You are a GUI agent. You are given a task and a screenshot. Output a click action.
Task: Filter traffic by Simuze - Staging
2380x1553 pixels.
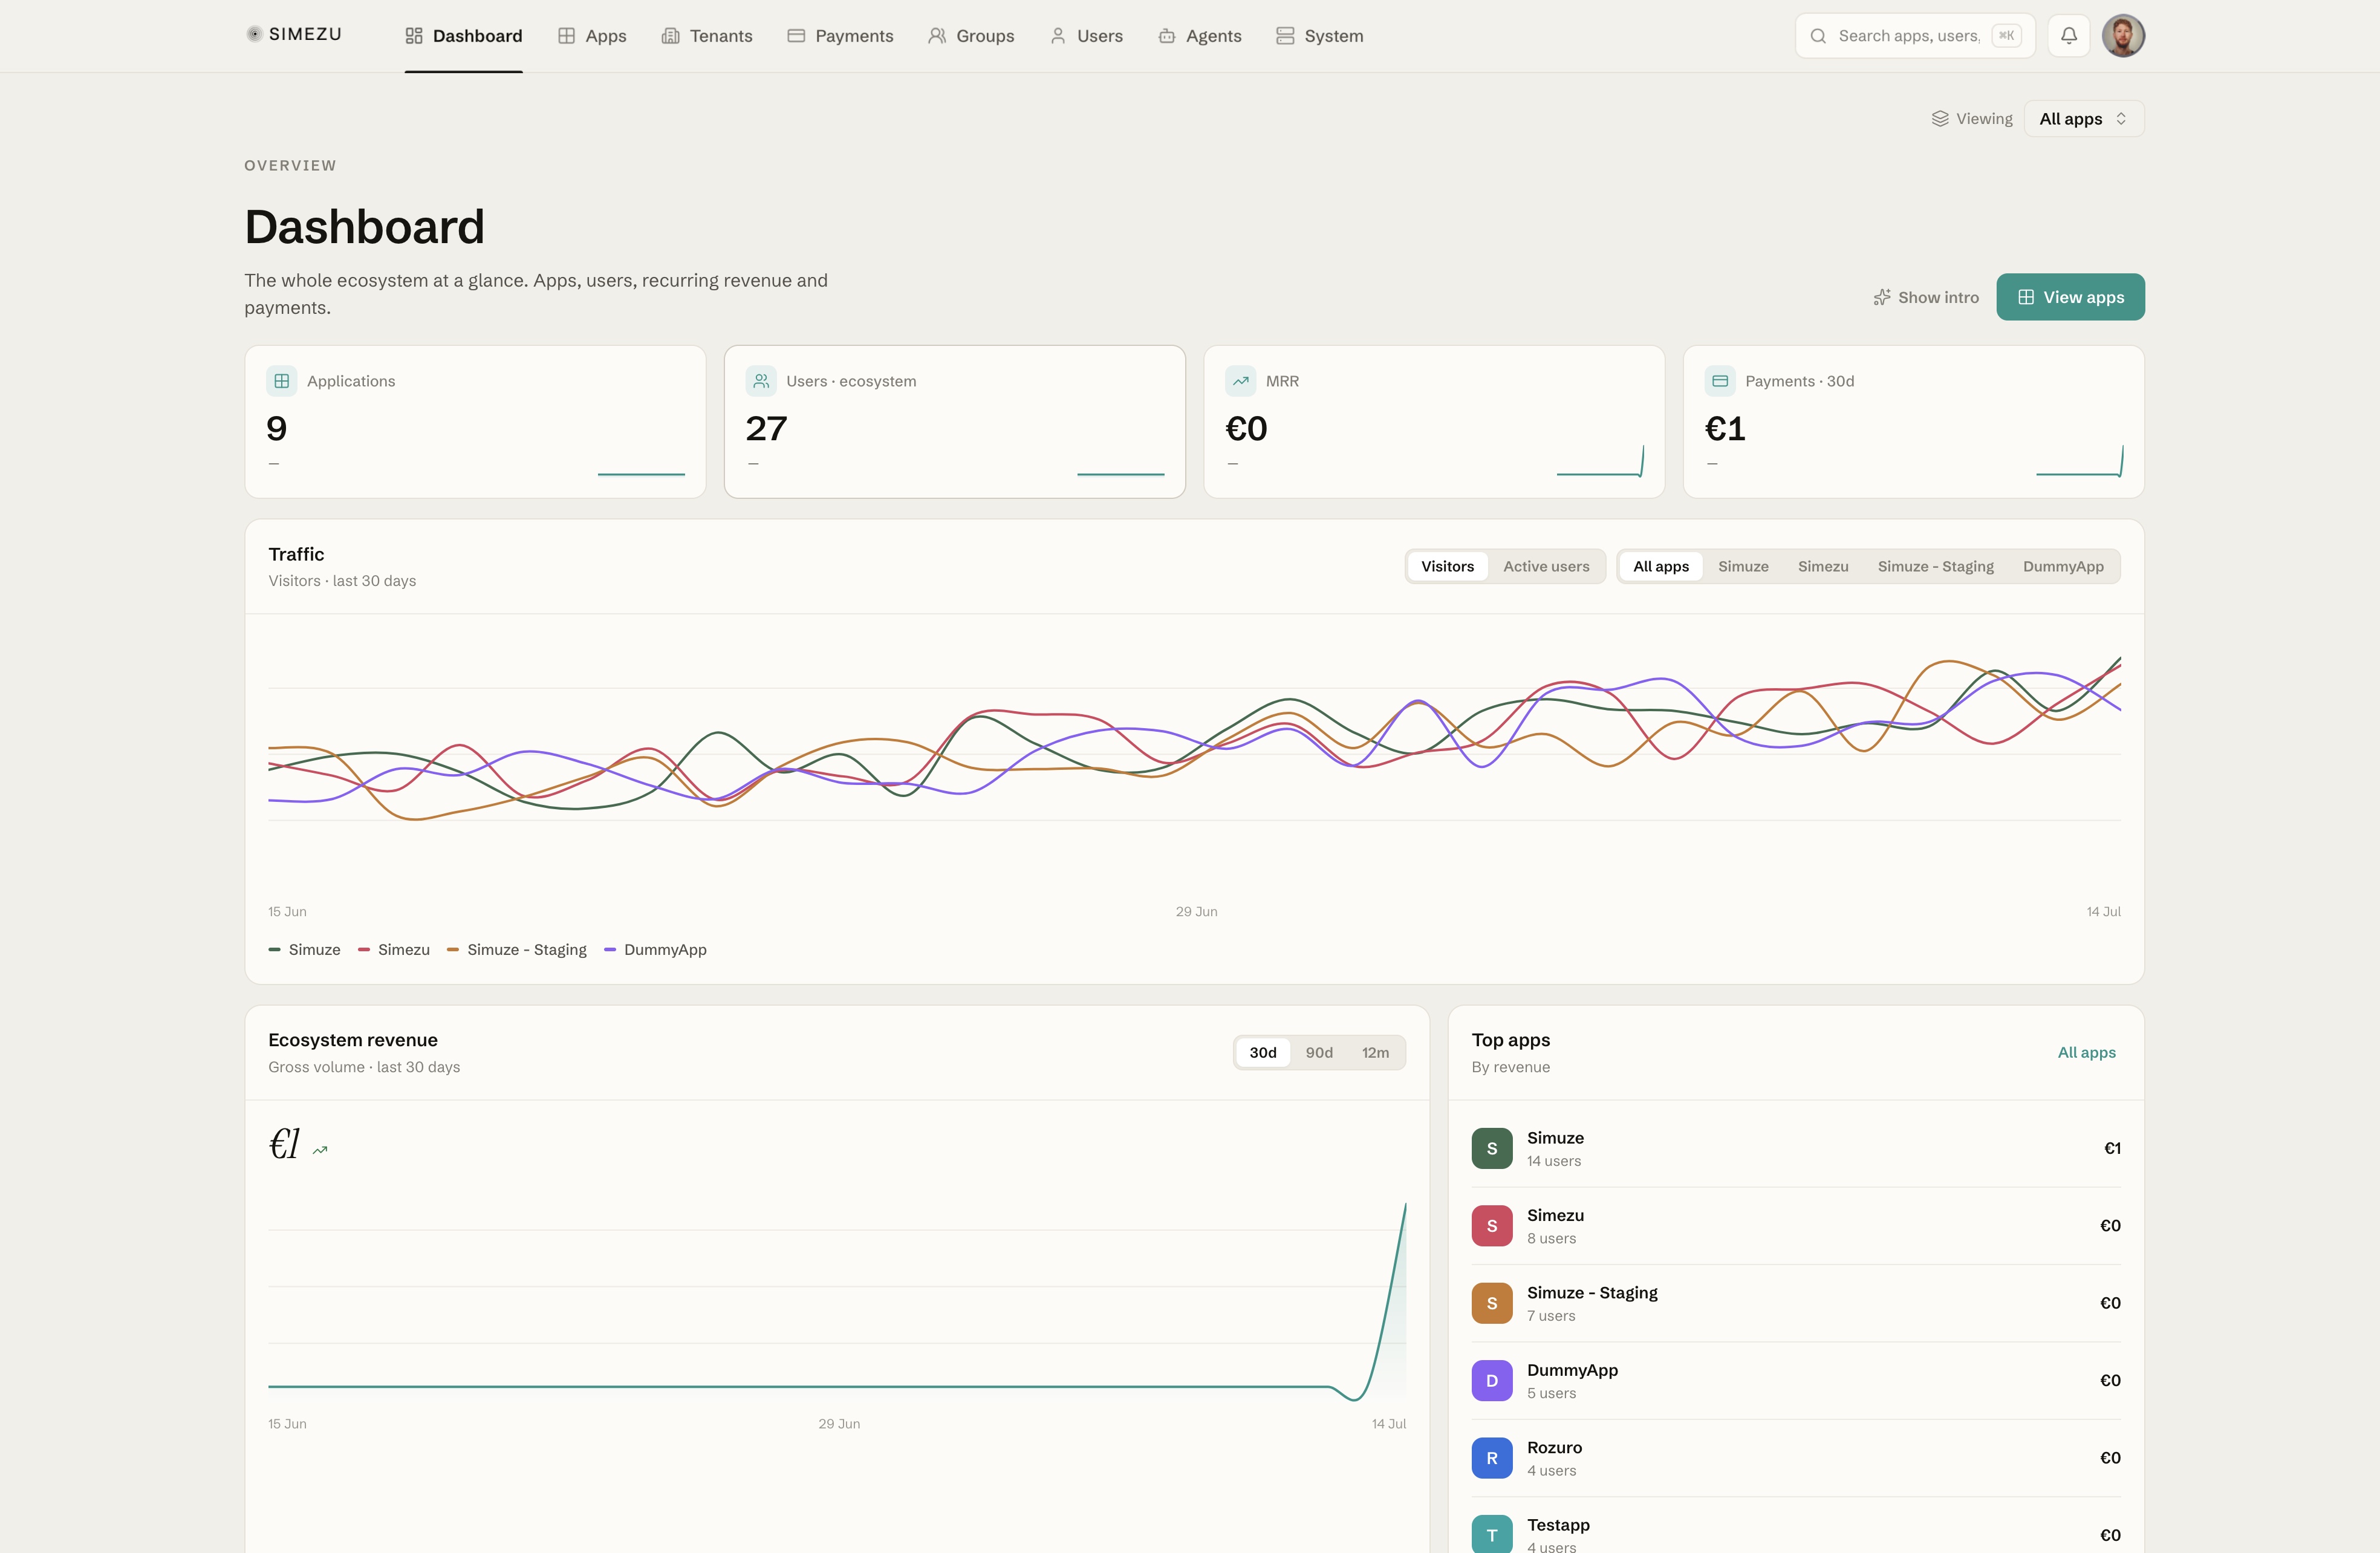1935,566
